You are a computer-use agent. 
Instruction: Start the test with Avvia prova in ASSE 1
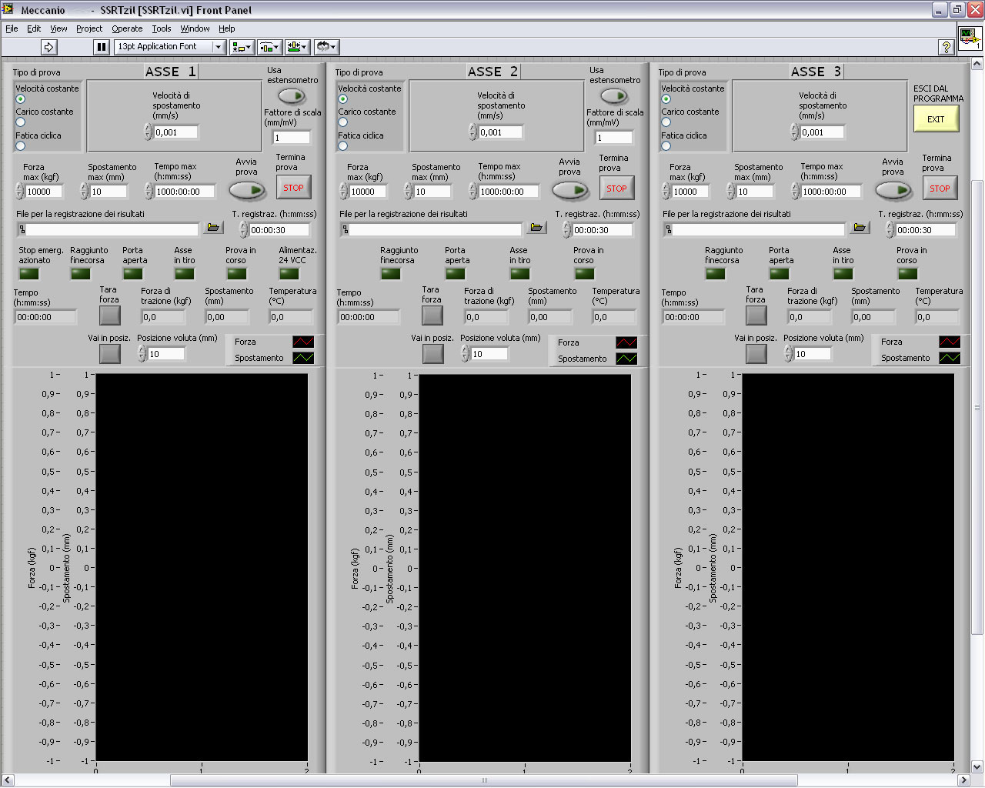pos(247,189)
